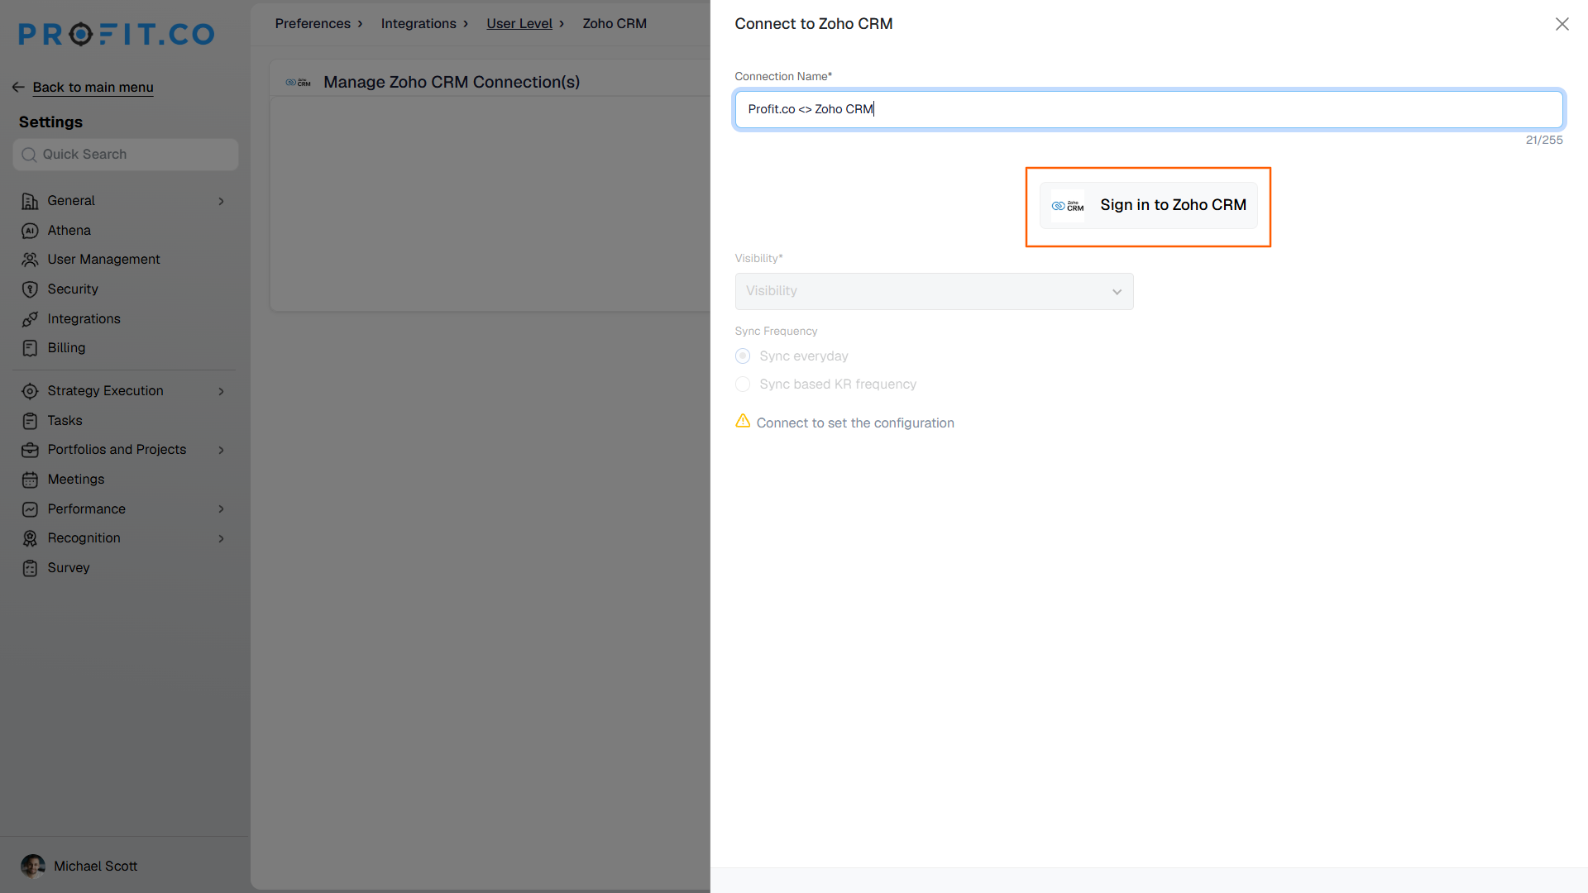Click the User Level breadcrumb link
The image size is (1588, 893).
pos(519,23)
